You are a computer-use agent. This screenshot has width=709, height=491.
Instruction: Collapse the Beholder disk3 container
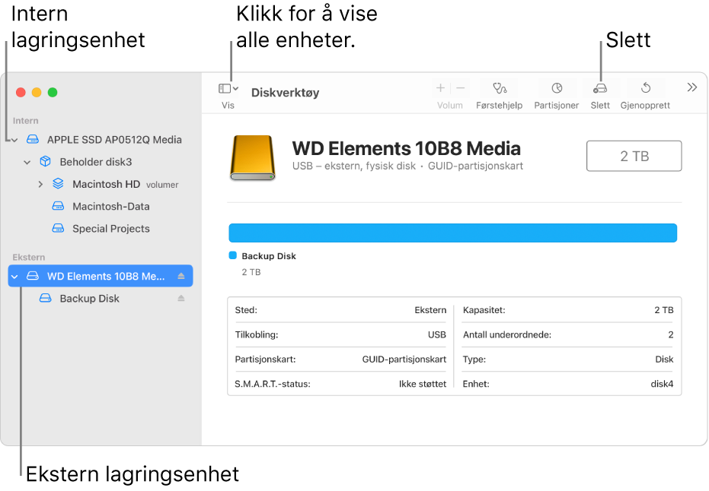tap(27, 162)
